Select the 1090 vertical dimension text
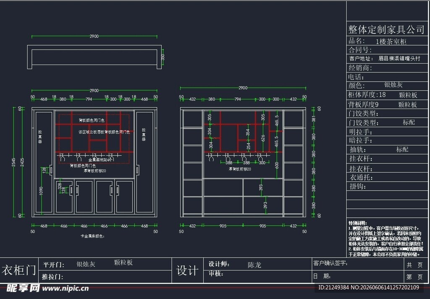The width and height of the screenshot is (430, 299). 41,191
